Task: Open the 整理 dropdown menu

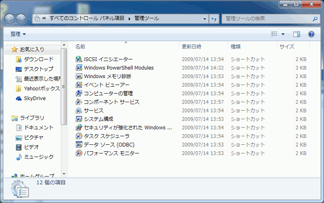Action: click(18, 34)
